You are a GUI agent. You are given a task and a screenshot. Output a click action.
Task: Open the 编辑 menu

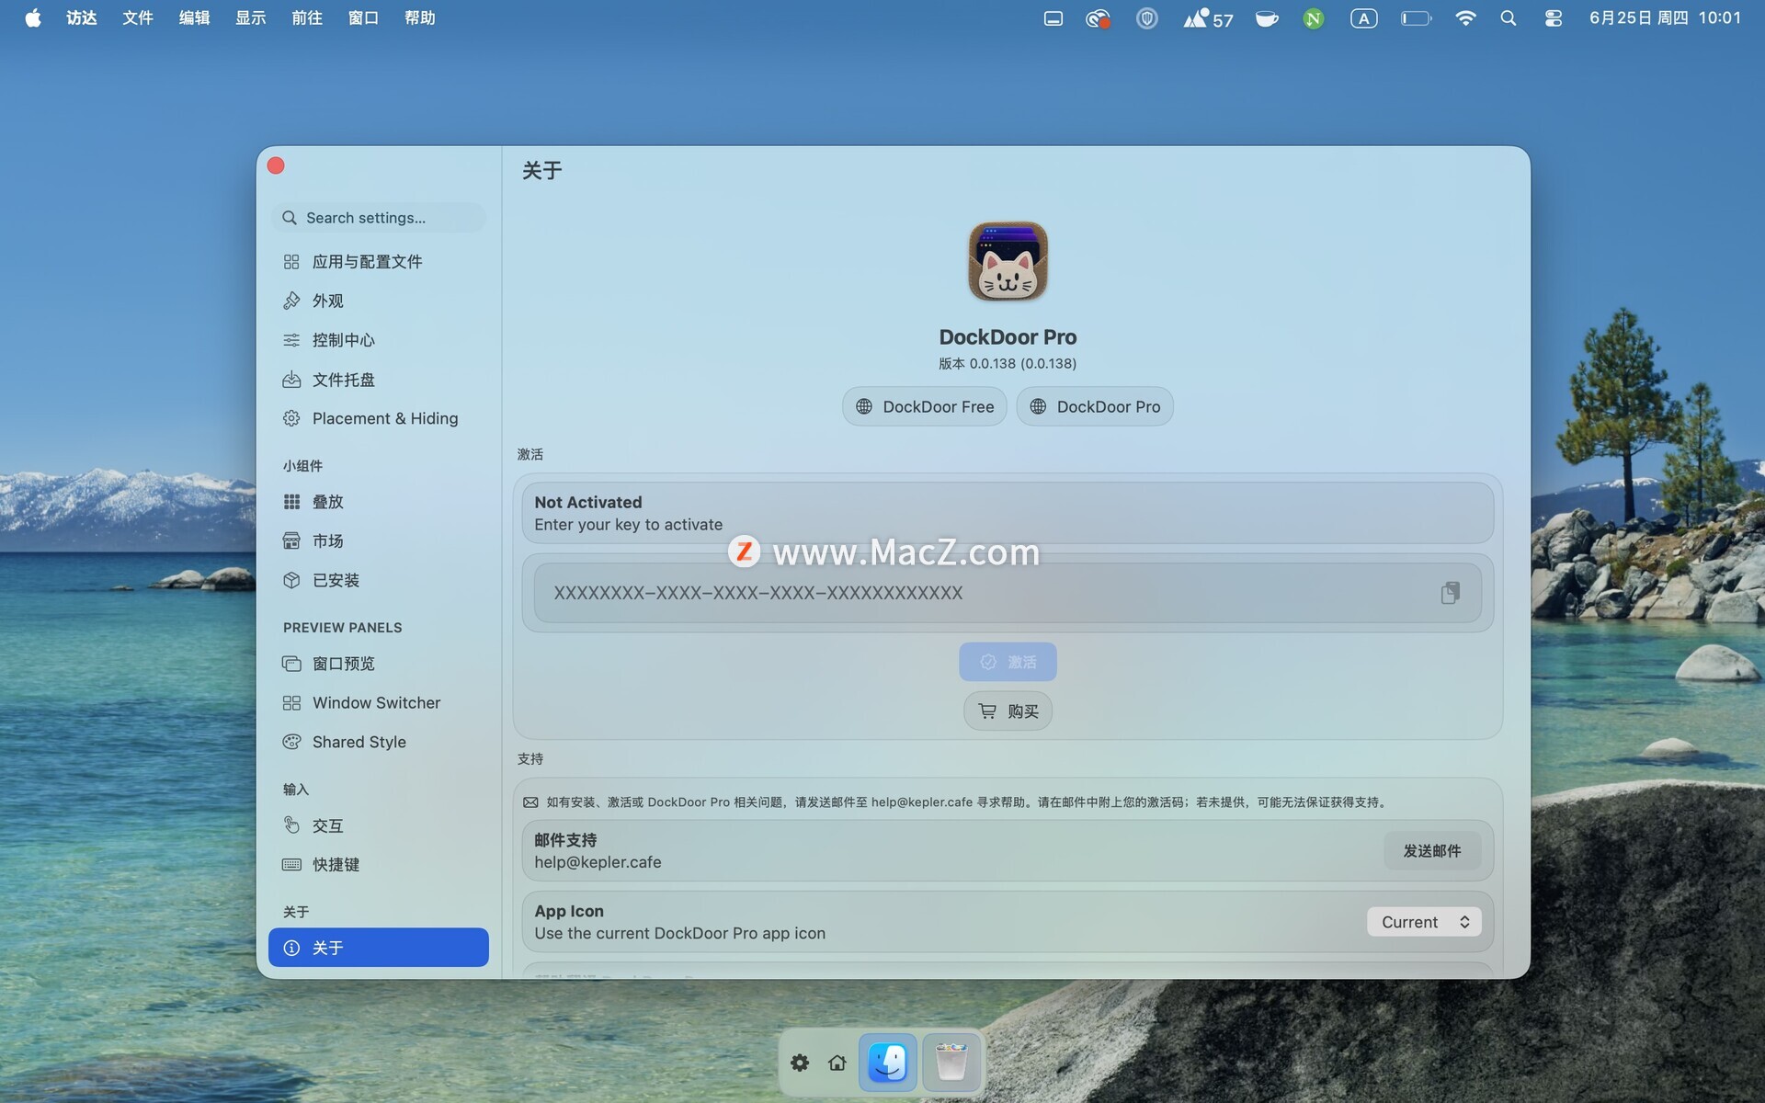pos(194,18)
